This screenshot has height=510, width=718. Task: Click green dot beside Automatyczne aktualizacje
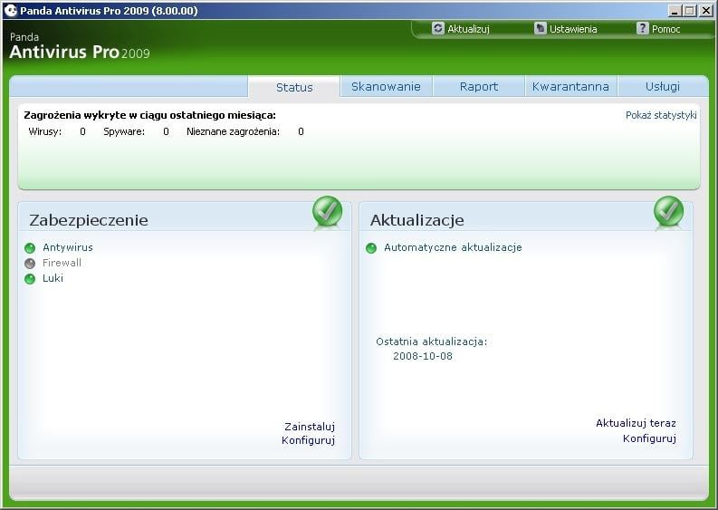pos(371,248)
